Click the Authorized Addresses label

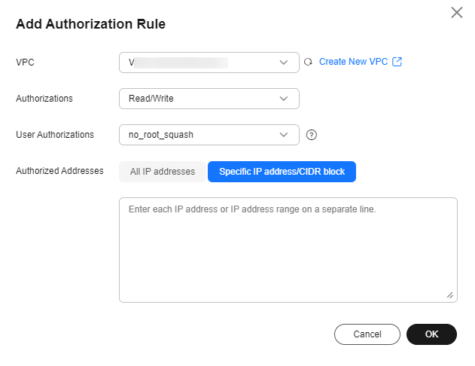pyautogui.click(x=59, y=171)
